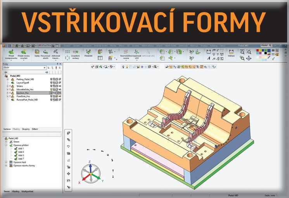The height and width of the screenshot is (198, 289).
Task: Expand the Operace řezů node
Action: 6,162
